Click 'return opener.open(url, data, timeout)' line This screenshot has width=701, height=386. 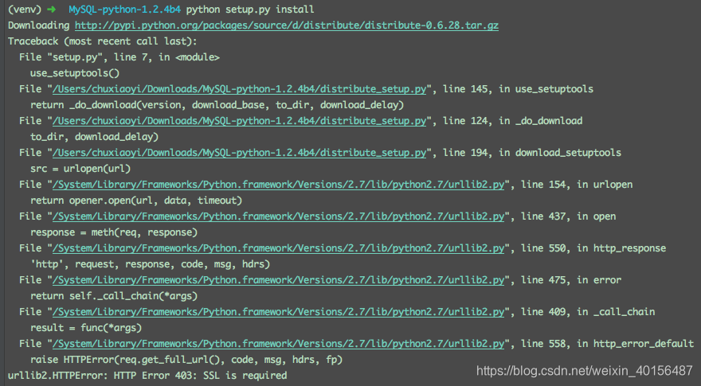[136, 201]
